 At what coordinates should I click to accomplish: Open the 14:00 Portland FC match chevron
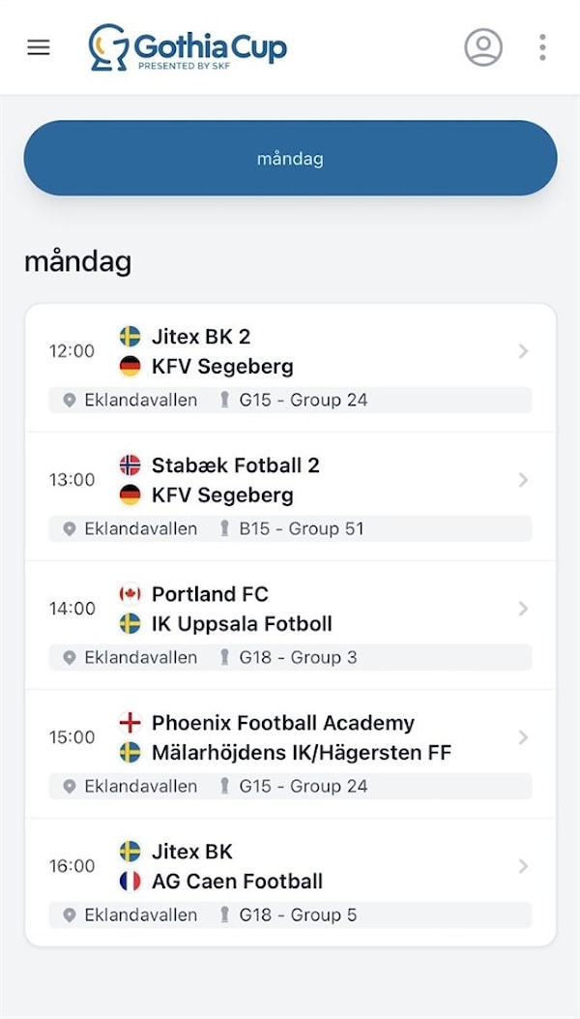point(523,609)
